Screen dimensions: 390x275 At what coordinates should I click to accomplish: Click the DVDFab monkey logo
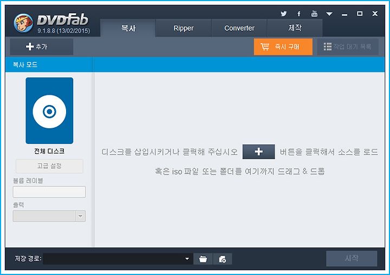[x=23, y=23]
